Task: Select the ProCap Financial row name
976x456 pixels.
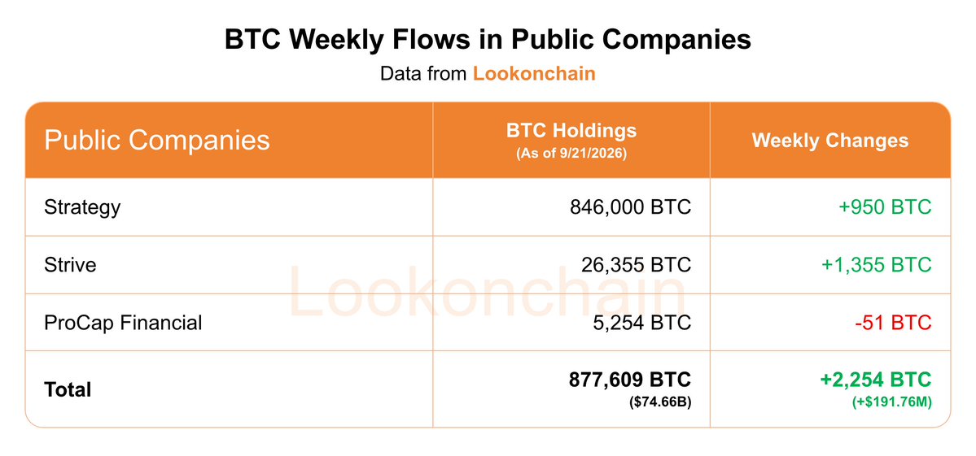Action: (123, 323)
